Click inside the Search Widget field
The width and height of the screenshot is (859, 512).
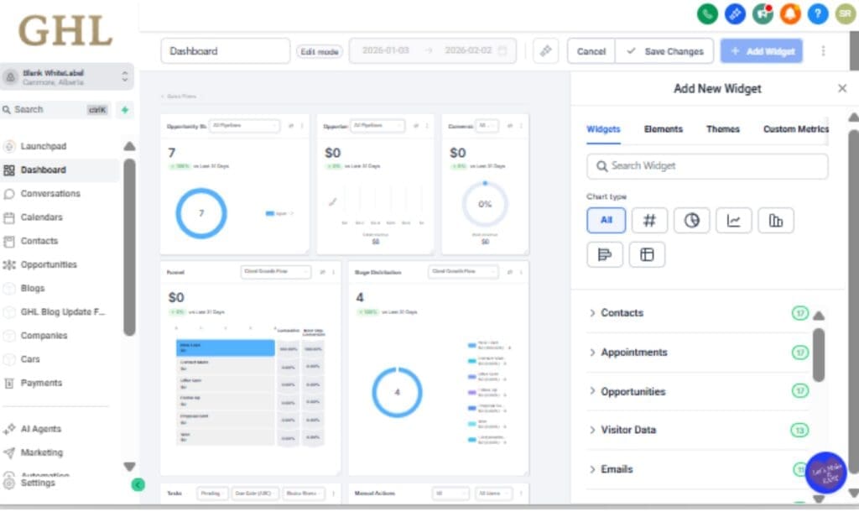click(707, 166)
